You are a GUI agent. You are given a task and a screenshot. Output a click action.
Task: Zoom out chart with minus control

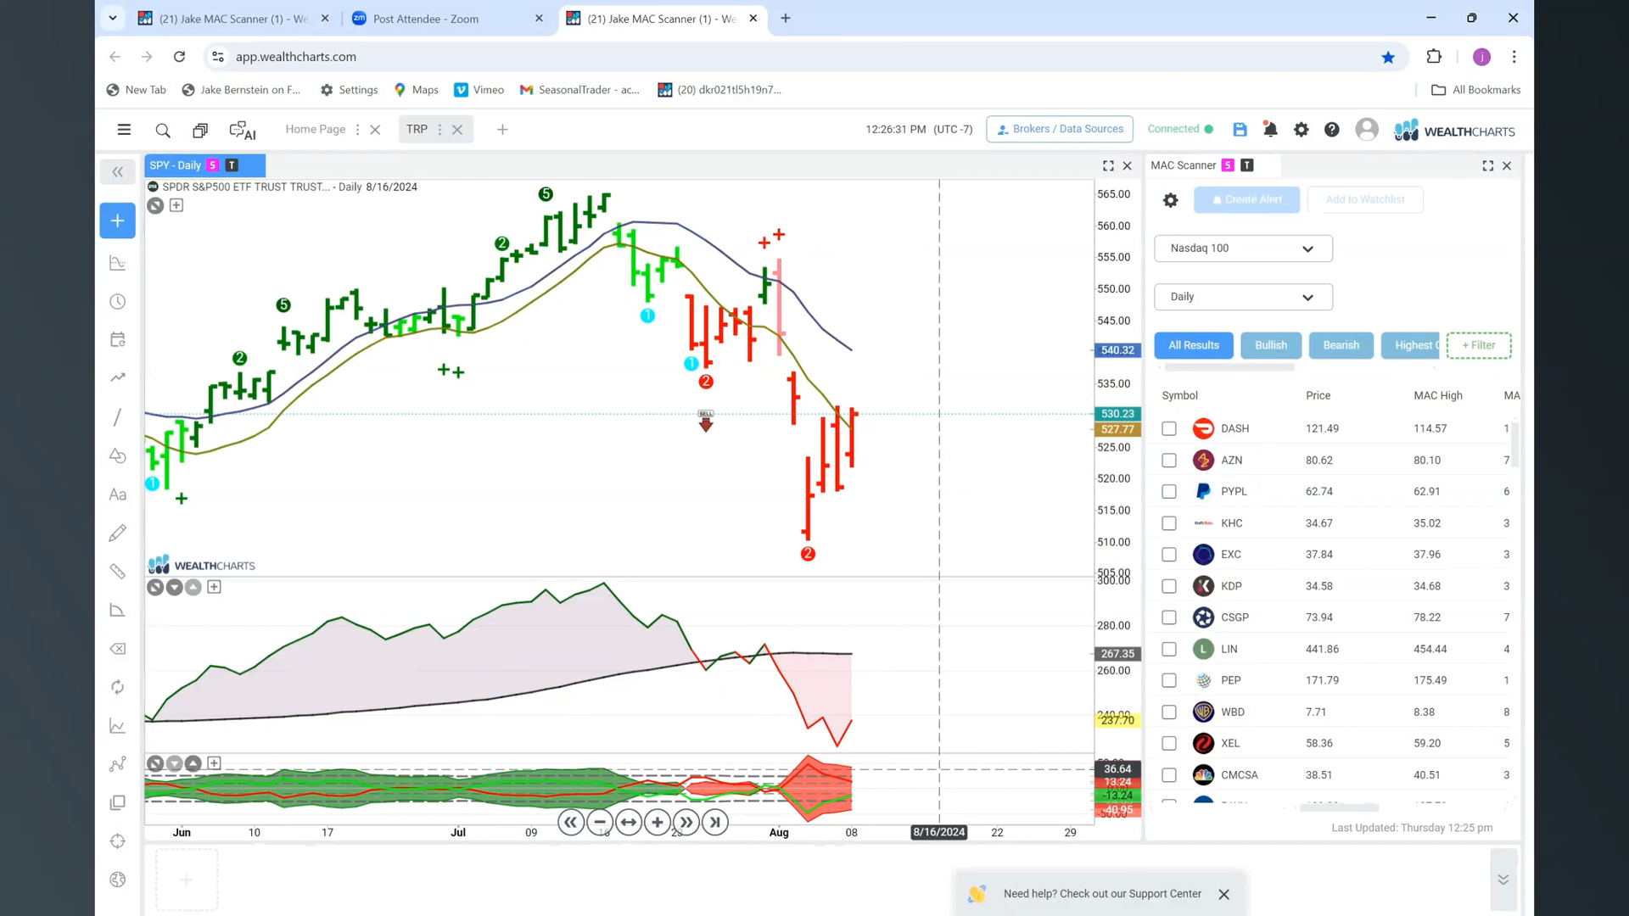600,822
